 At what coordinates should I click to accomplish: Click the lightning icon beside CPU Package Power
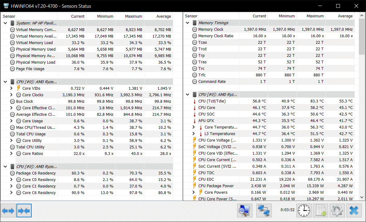coord(194,186)
